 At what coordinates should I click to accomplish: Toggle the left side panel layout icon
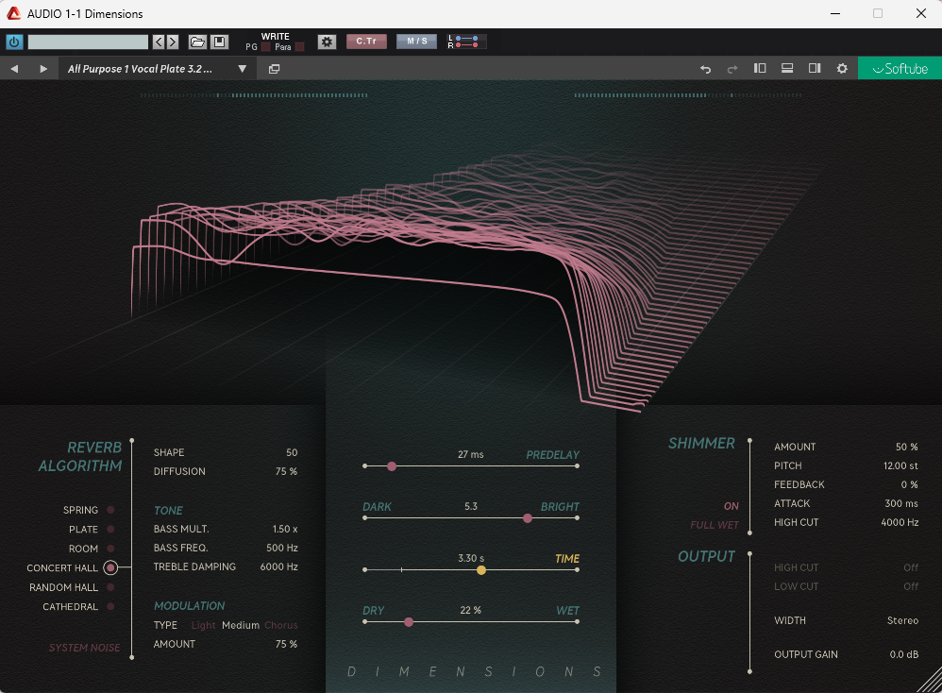(x=760, y=69)
